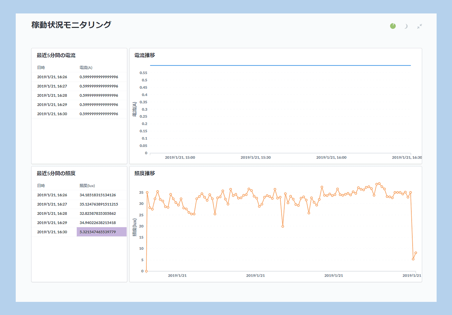
Task: Click the mid-chart illuminance dip point at 20 lux
Action: [x=283, y=226]
